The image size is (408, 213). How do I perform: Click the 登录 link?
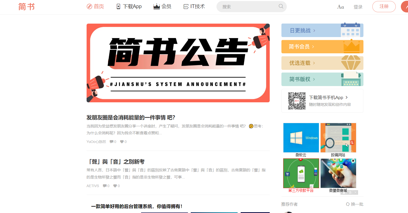point(358,7)
